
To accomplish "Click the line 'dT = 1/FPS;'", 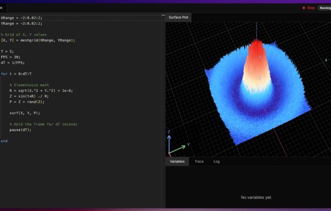I will [x=13, y=63].
